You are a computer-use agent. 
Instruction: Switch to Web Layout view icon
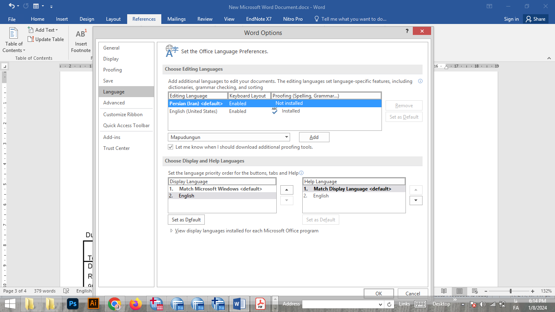click(475, 291)
